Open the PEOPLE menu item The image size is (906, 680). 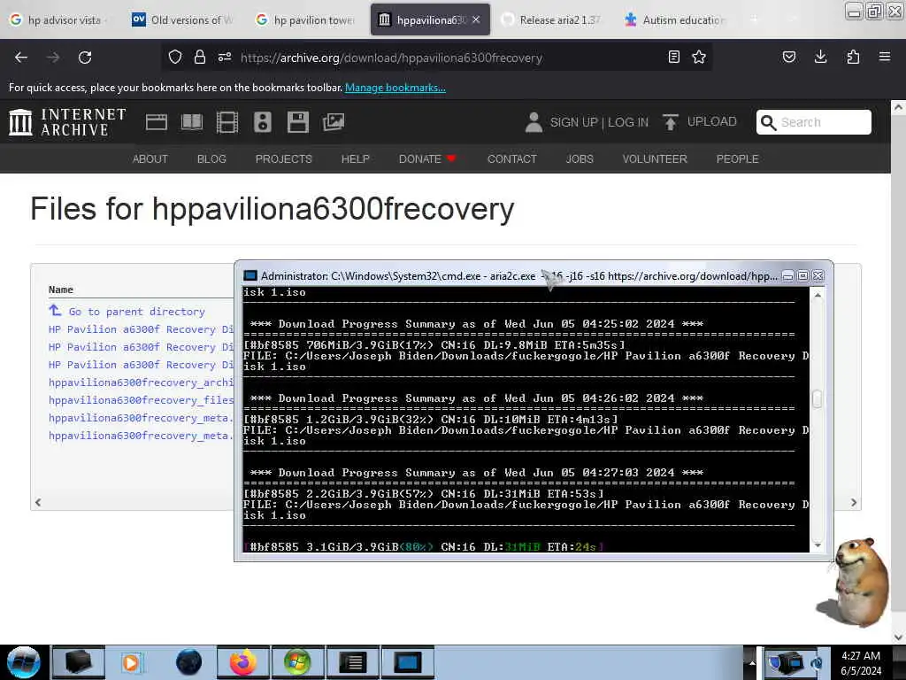[737, 159]
